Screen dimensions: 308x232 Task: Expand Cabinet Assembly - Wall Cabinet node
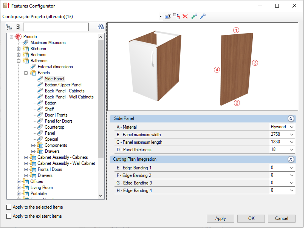click(26, 163)
